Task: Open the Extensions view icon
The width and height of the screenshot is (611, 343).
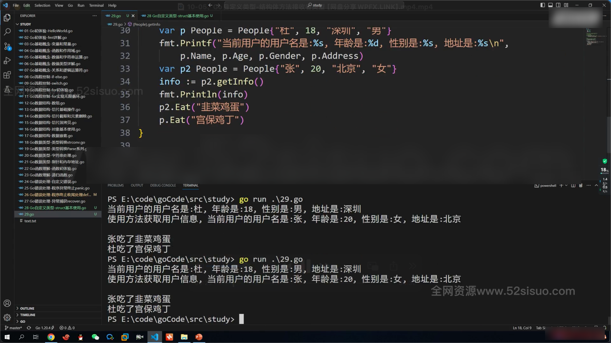Action: click(x=7, y=75)
